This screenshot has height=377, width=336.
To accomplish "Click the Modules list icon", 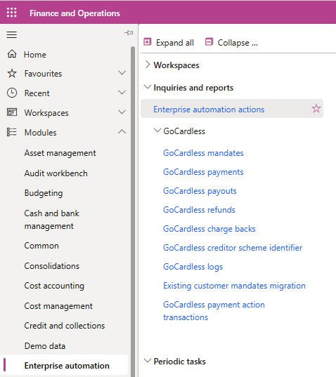I will [x=11, y=132].
